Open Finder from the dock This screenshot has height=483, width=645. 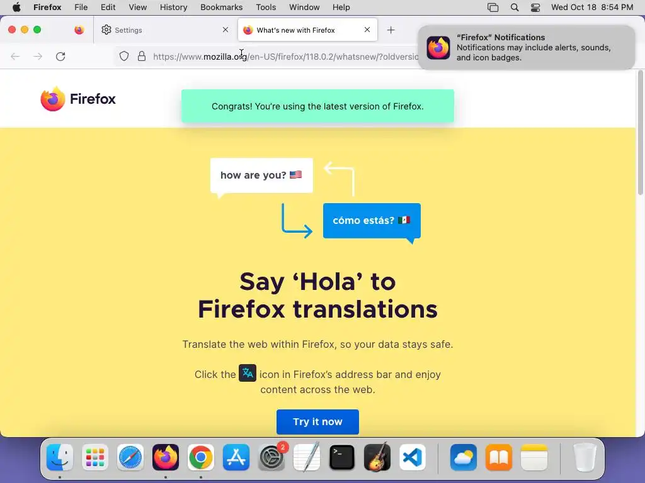pyautogui.click(x=60, y=457)
